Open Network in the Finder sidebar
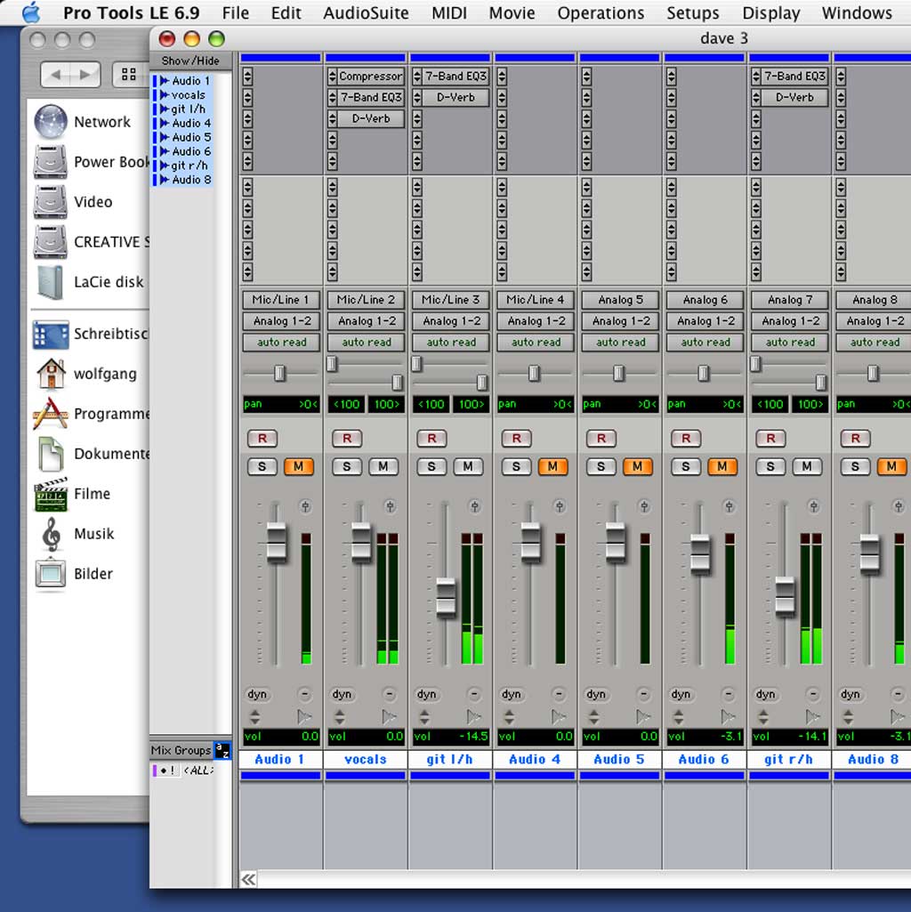Image resolution: width=911 pixels, height=912 pixels. [84, 122]
